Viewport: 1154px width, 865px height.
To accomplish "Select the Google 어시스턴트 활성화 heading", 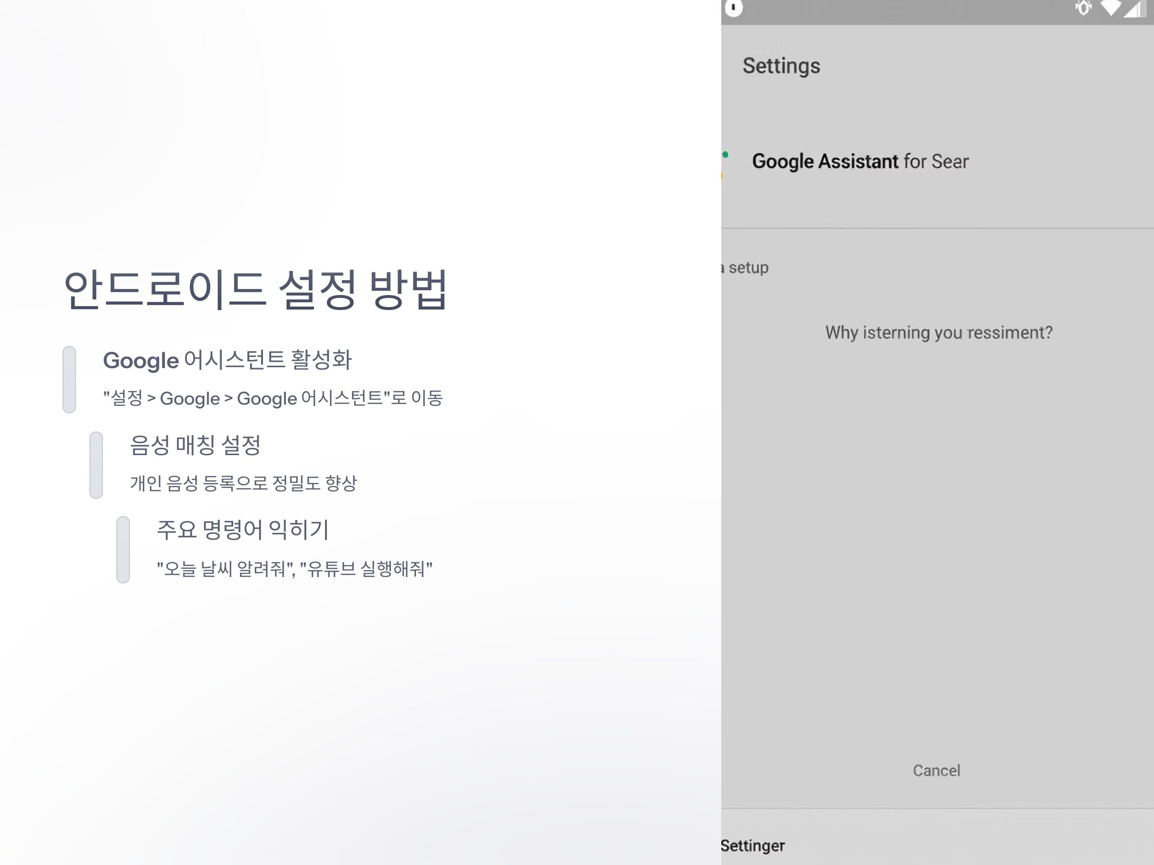I will pyautogui.click(x=227, y=360).
